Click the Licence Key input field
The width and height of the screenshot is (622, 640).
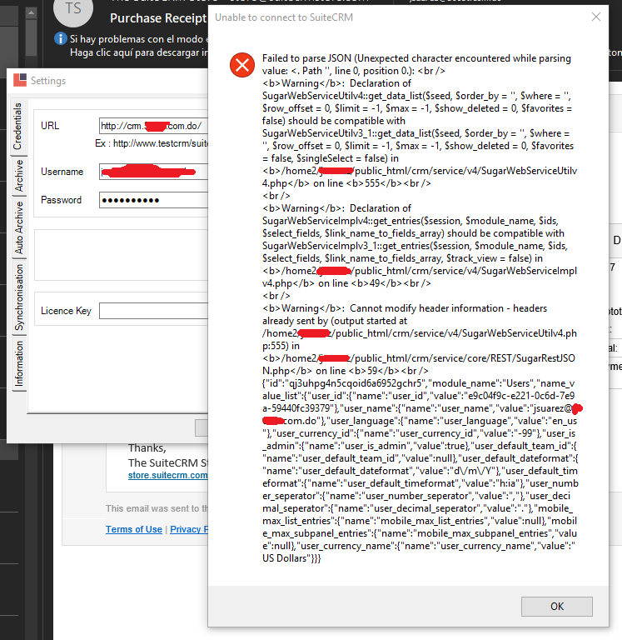click(x=153, y=311)
